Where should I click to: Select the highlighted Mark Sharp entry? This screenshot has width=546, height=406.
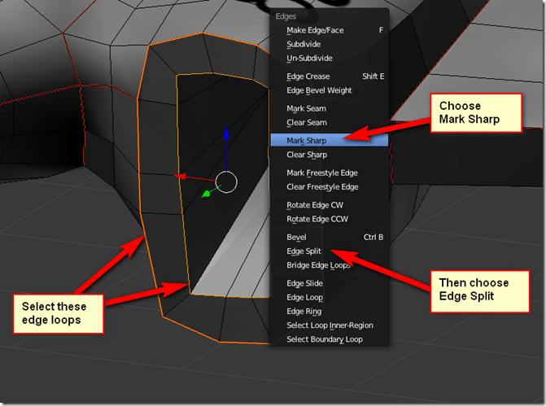click(x=330, y=140)
